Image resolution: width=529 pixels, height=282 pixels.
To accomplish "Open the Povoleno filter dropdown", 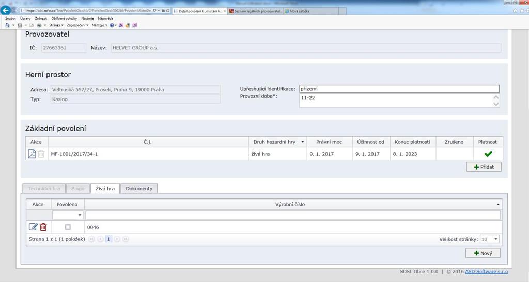I will pyautogui.click(x=80, y=215).
